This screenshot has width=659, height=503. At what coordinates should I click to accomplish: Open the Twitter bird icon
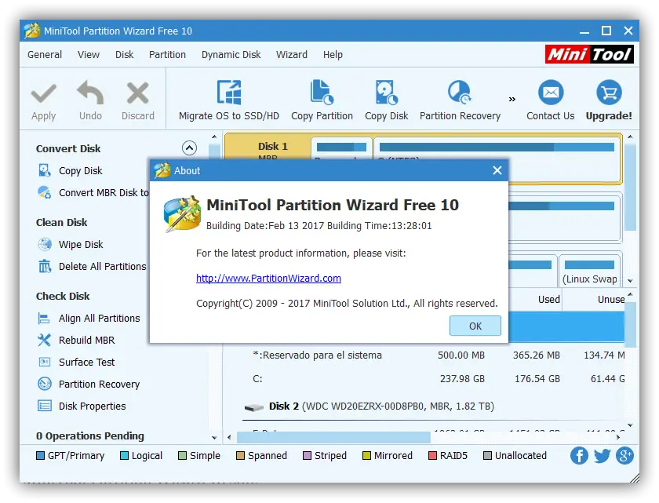pos(602,455)
